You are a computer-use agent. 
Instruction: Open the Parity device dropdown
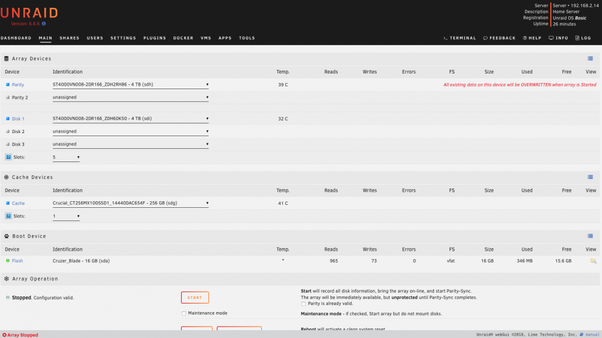[131, 84]
